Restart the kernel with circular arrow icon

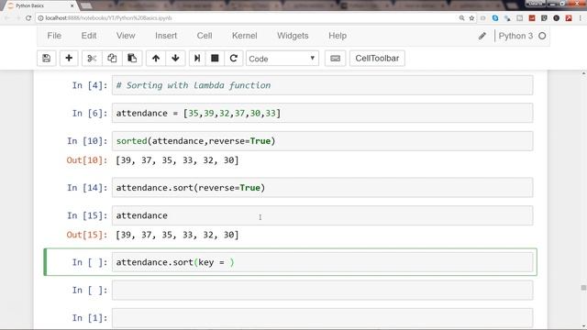coord(234,59)
